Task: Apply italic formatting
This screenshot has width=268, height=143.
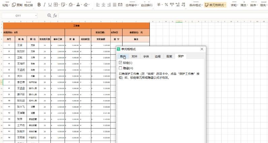Action: (45, 5)
